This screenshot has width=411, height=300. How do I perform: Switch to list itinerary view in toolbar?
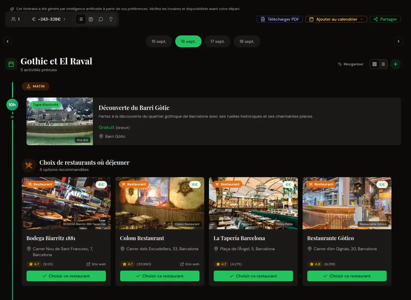pyautogui.click(x=81, y=19)
